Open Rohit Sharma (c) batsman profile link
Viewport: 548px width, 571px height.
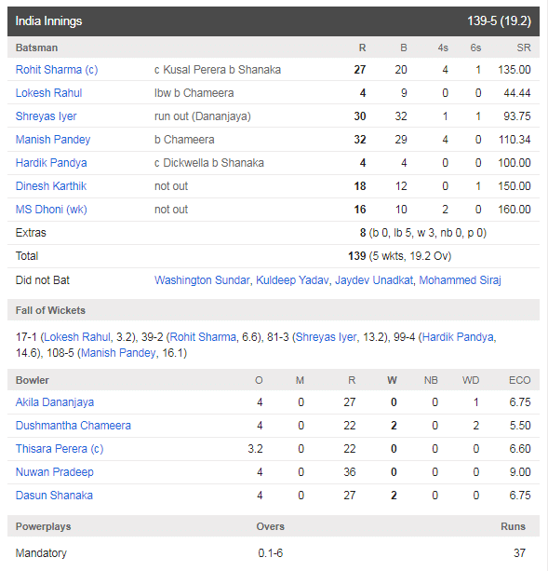pos(57,70)
